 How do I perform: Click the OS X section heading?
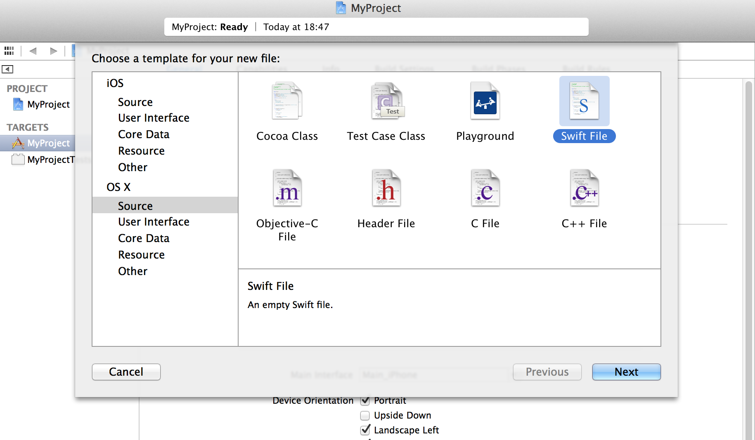pyautogui.click(x=118, y=187)
